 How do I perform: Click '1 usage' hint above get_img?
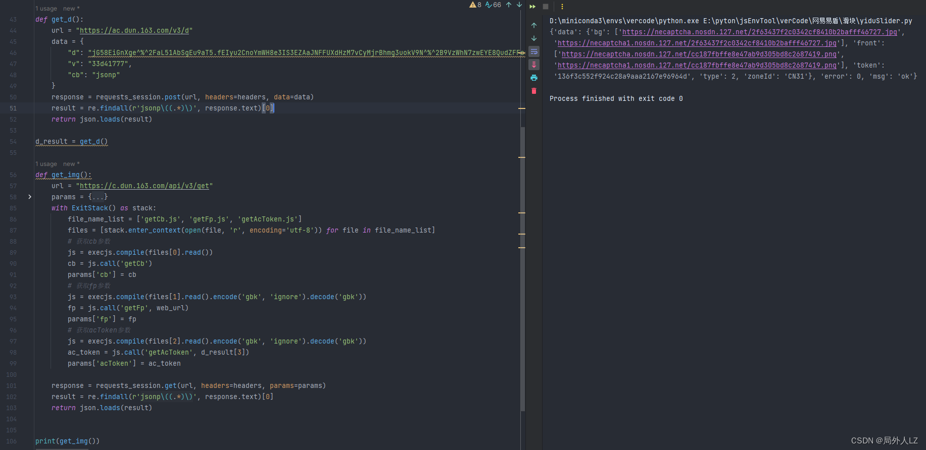coord(46,164)
